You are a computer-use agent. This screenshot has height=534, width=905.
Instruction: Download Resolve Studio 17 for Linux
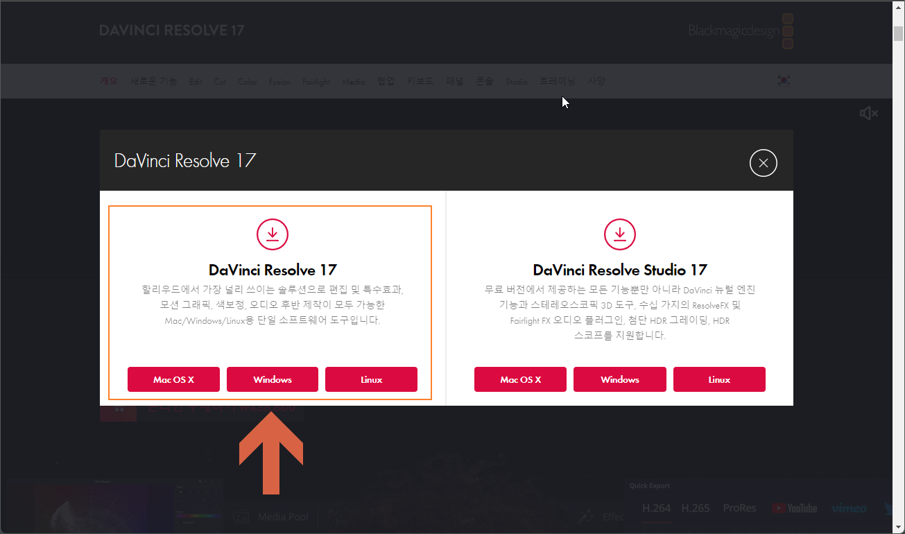719,379
